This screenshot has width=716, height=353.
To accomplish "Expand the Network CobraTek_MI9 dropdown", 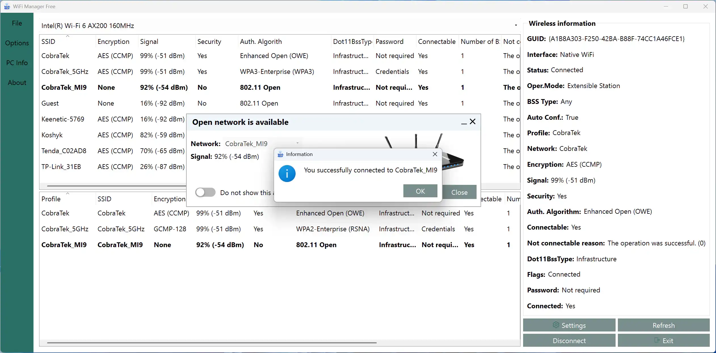I will [297, 144].
